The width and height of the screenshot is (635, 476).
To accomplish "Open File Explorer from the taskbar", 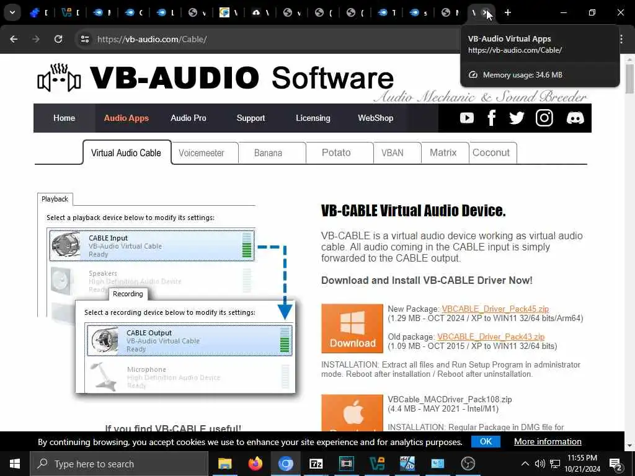I will click(224, 464).
